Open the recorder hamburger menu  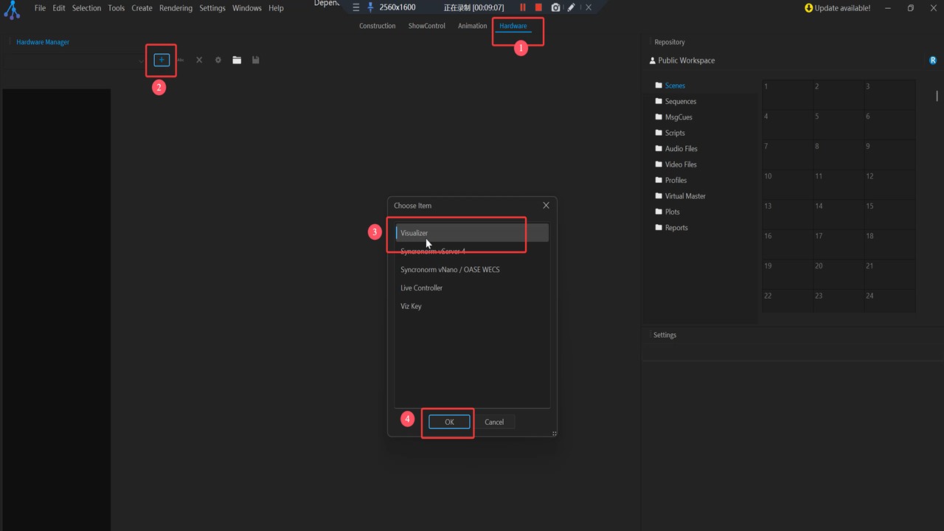point(356,7)
